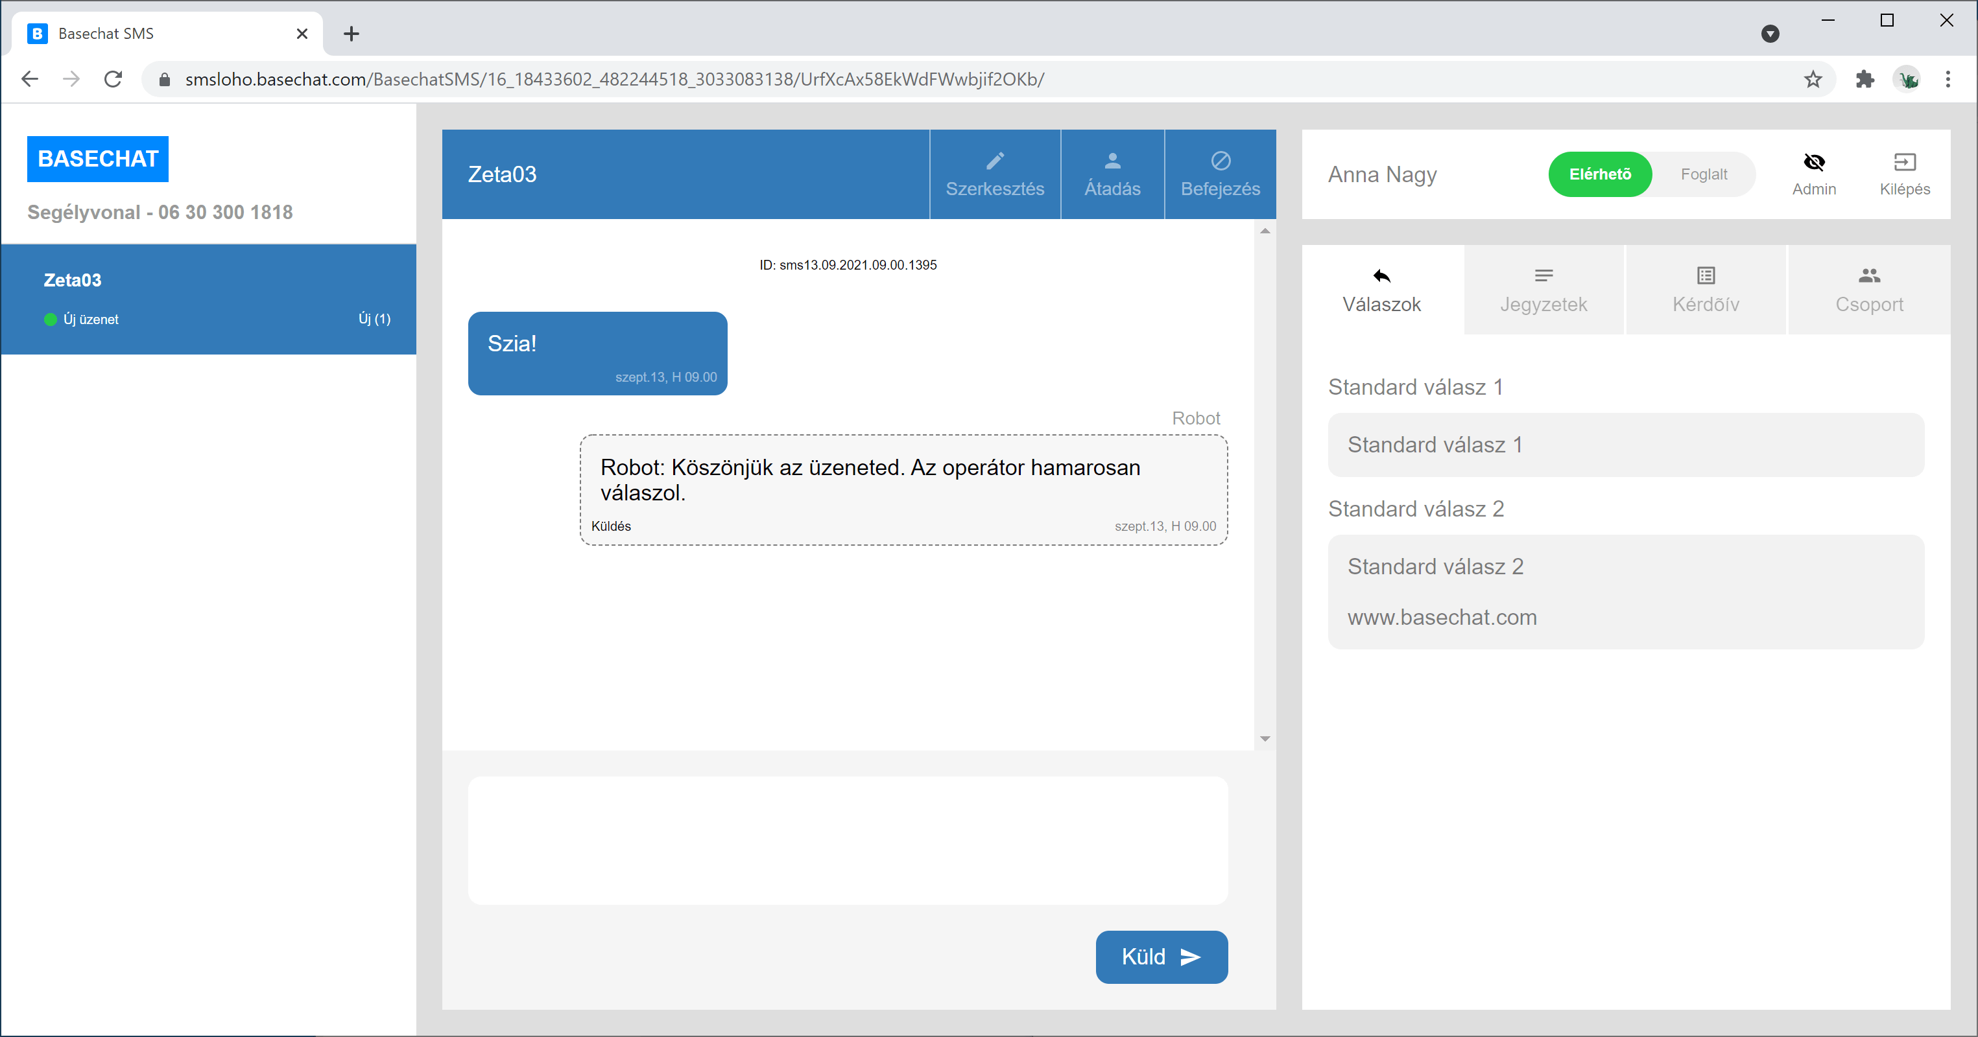The image size is (1978, 1037).
Task: Click the Kilépés logout icon
Action: (x=1904, y=162)
